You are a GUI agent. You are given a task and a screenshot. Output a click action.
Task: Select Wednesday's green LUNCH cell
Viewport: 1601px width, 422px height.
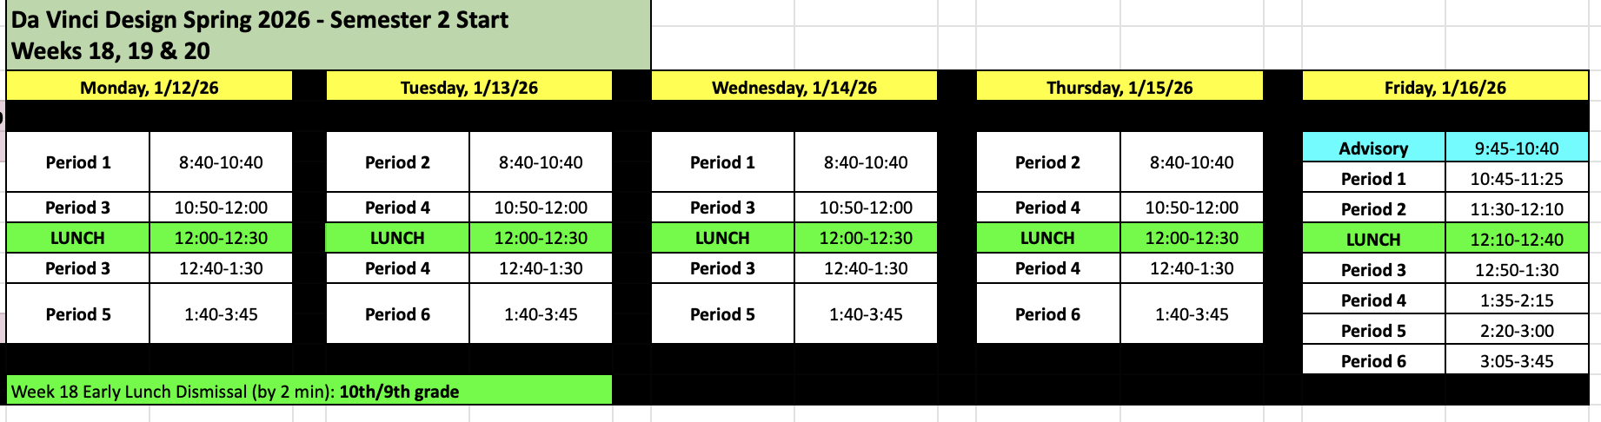pyautogui.click(x=722, y=238)
